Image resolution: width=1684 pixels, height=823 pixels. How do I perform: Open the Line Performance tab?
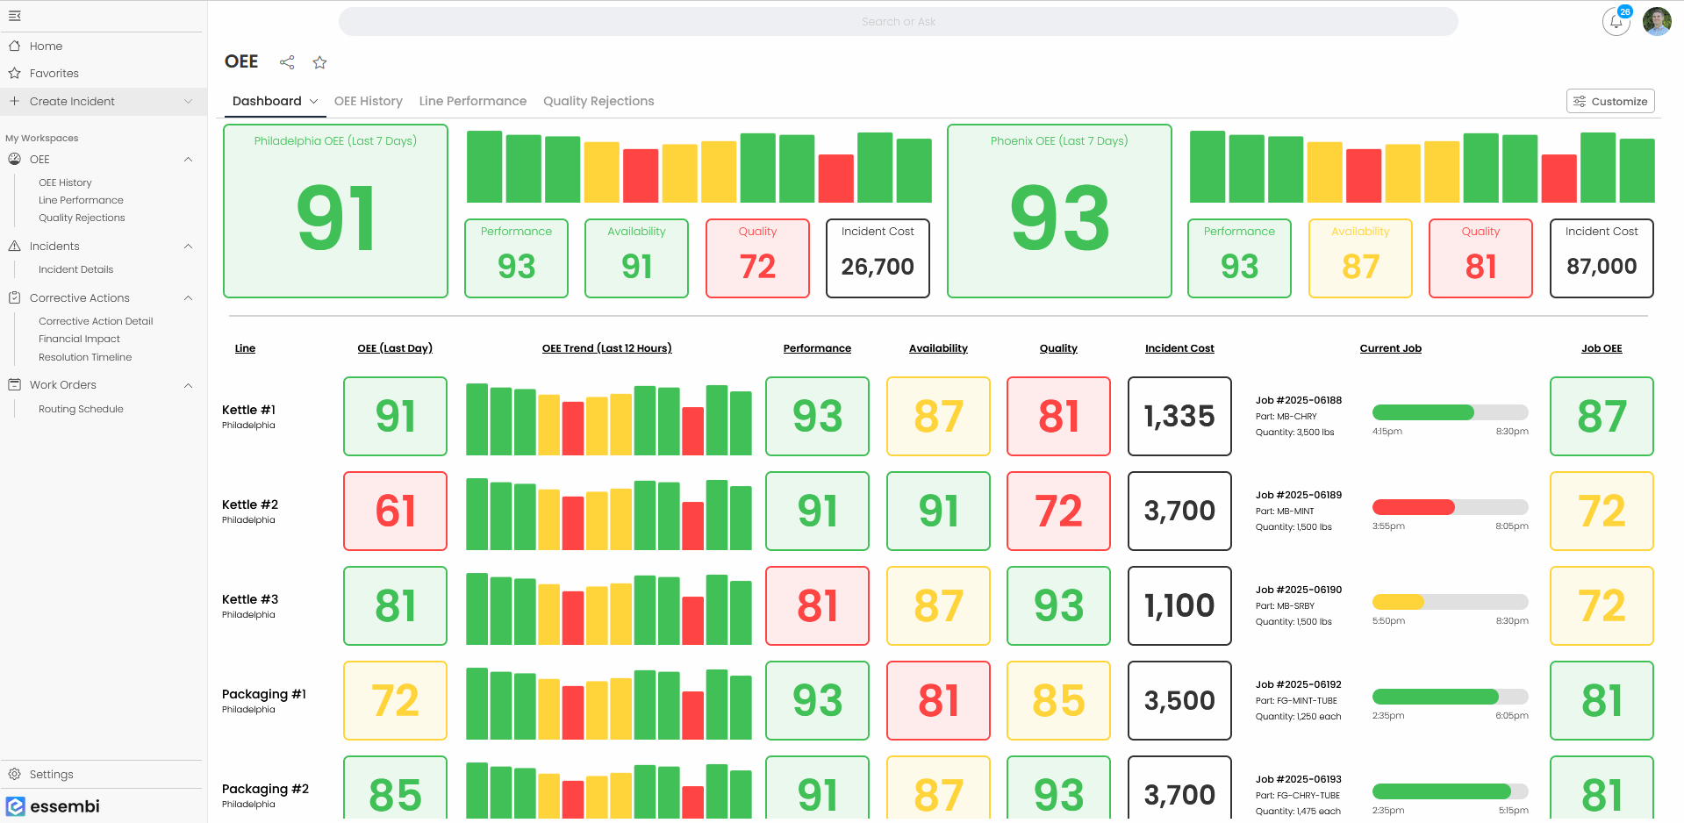pyautogui.click(x=472, y=101)
